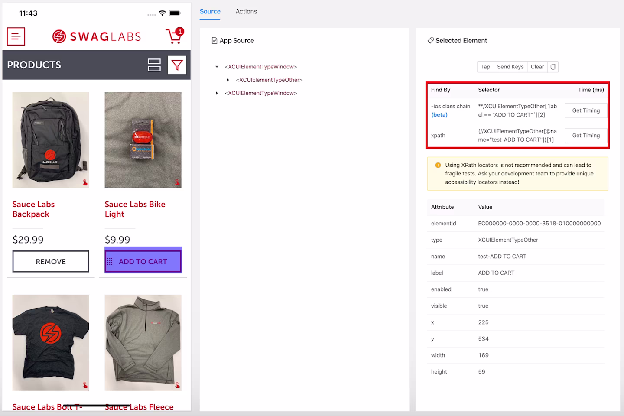
Task: Click the type value XCUIElementTypeOther
Action: click(508, 240)
